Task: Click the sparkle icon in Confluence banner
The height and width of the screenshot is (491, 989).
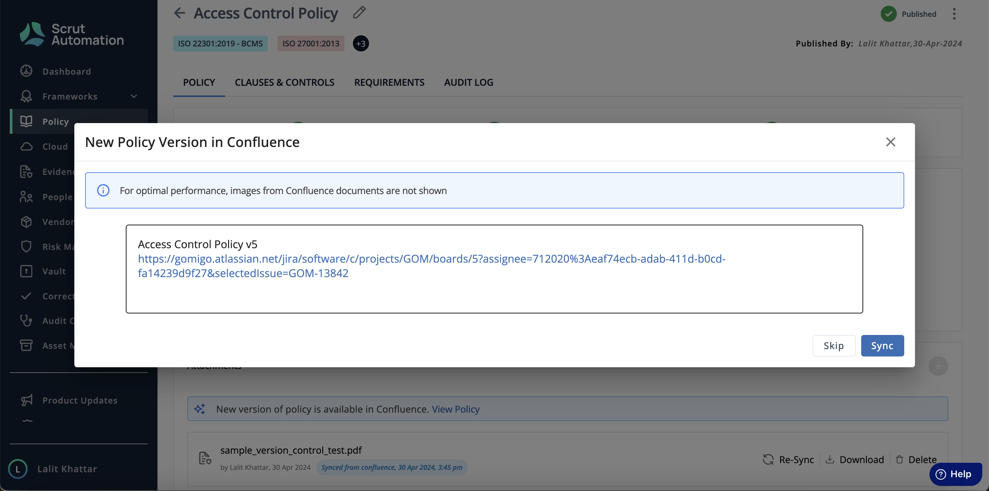Action: 200,409
